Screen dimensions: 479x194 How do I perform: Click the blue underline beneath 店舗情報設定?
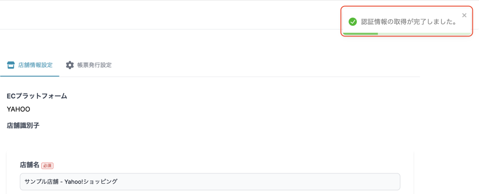point(29,76)
